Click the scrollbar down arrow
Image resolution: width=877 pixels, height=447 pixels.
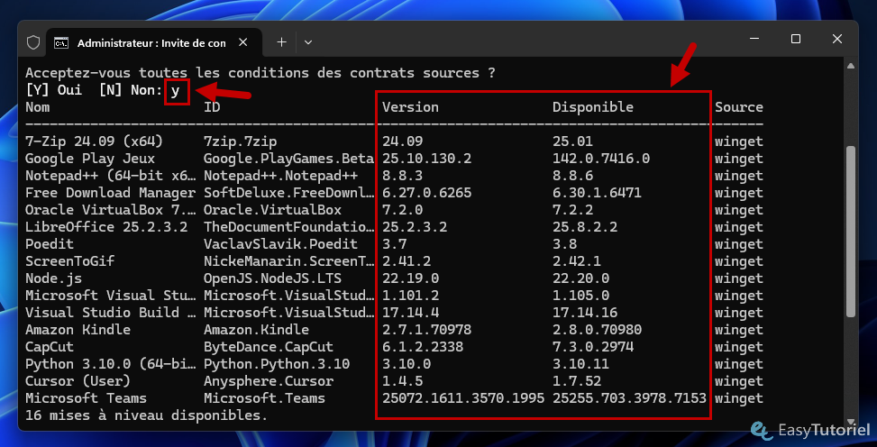(x=850, y=421)
